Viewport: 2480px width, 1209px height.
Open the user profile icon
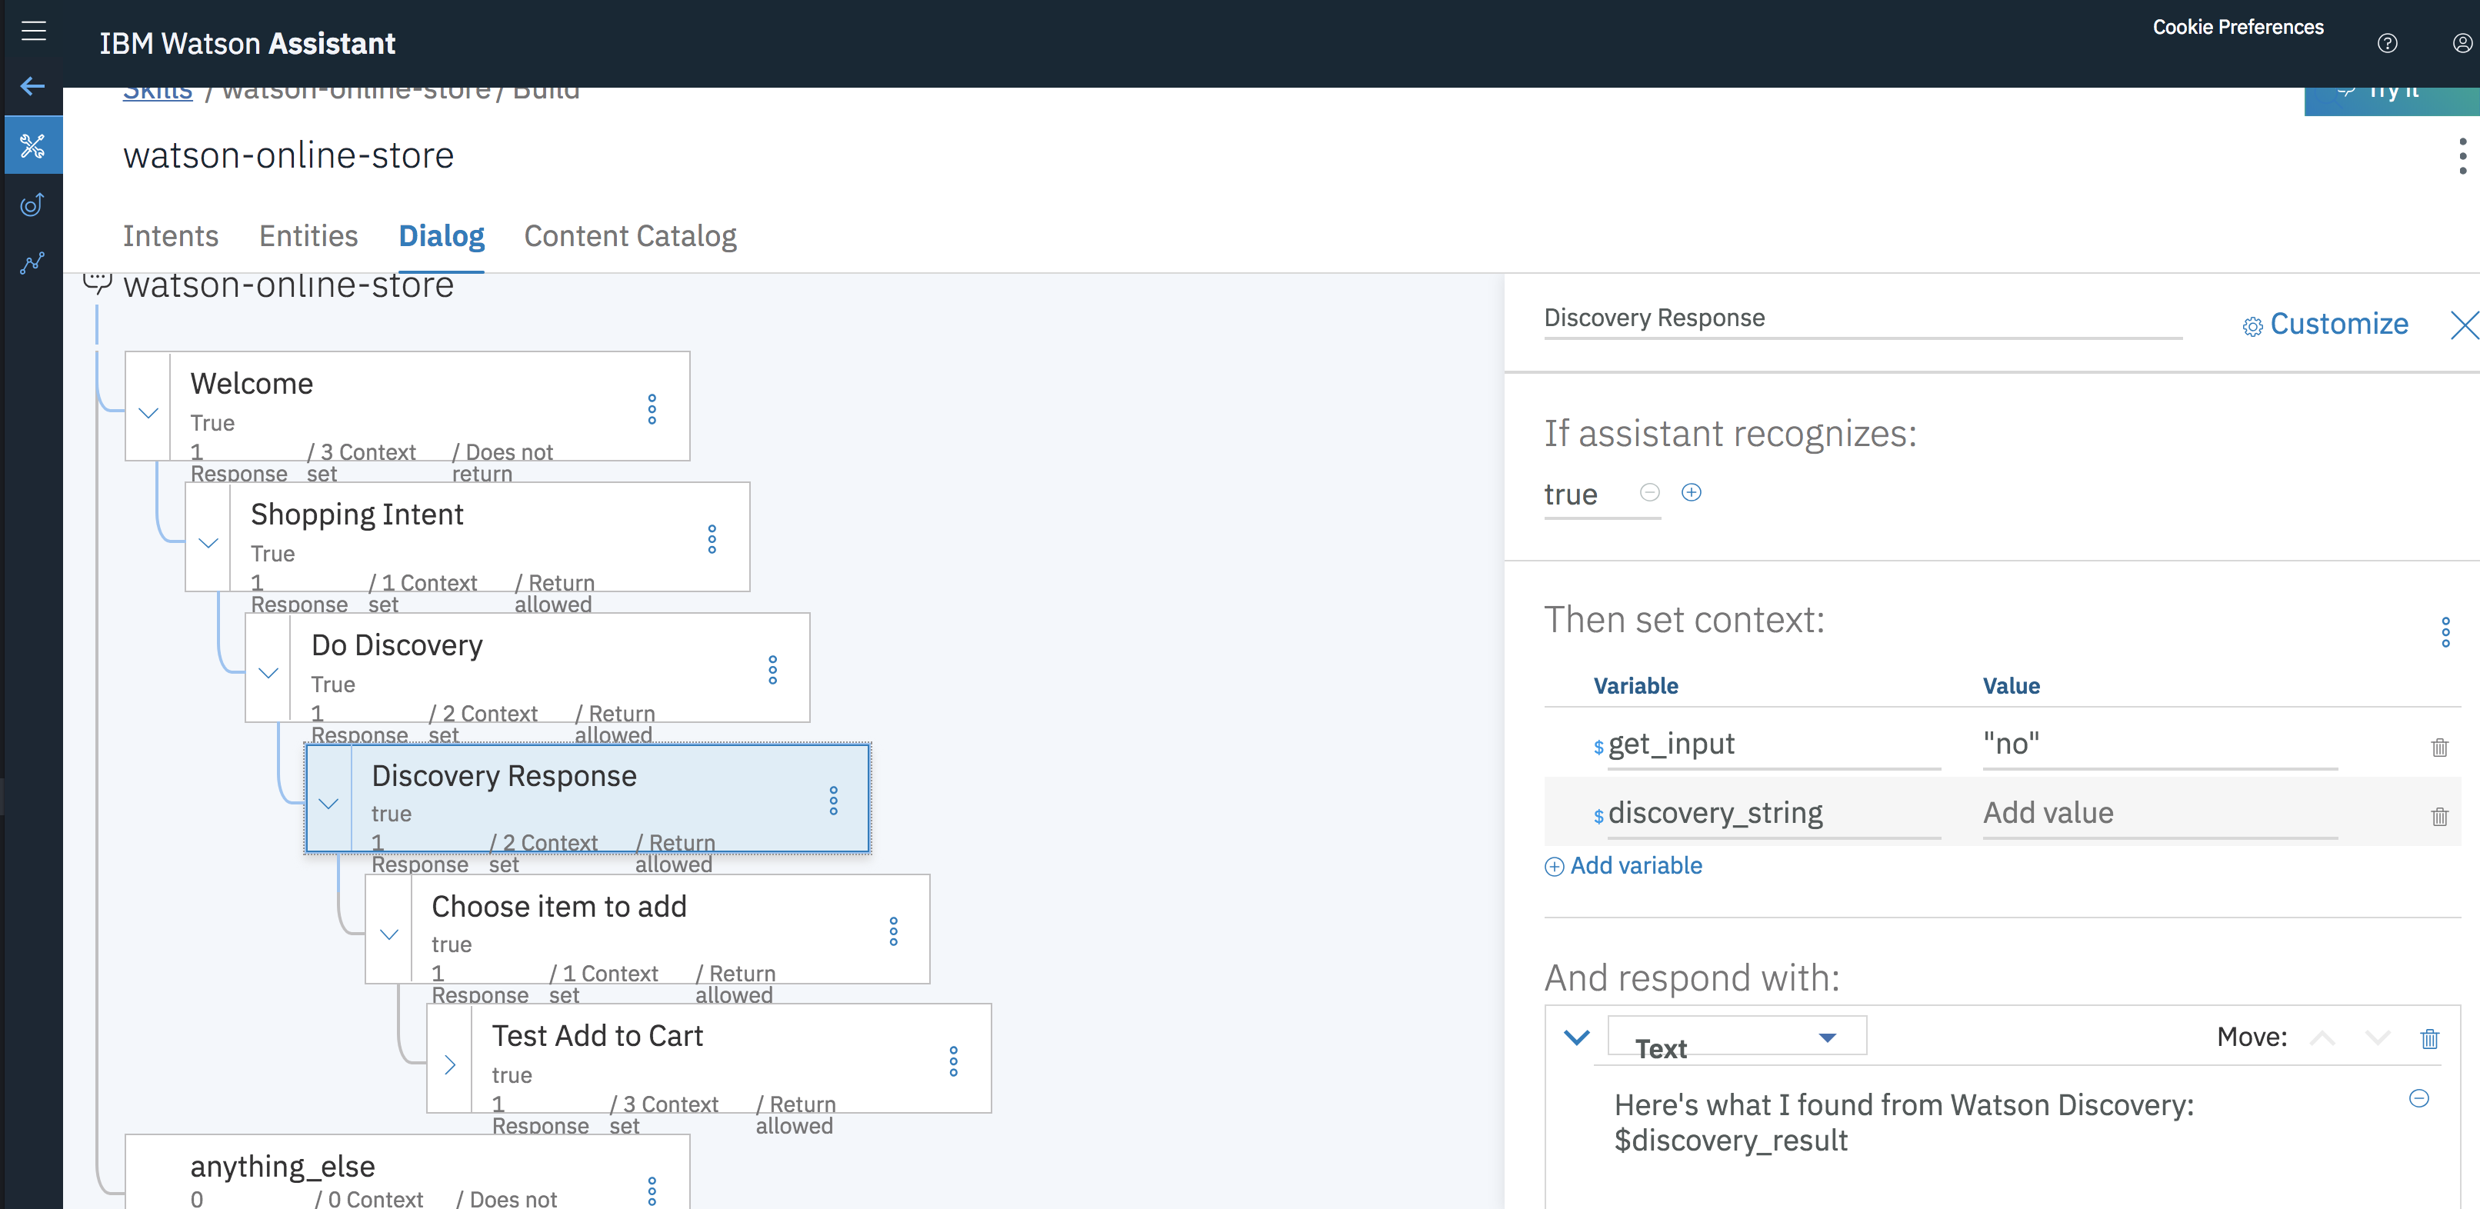pyautogui.click(x=2462, y=43)
